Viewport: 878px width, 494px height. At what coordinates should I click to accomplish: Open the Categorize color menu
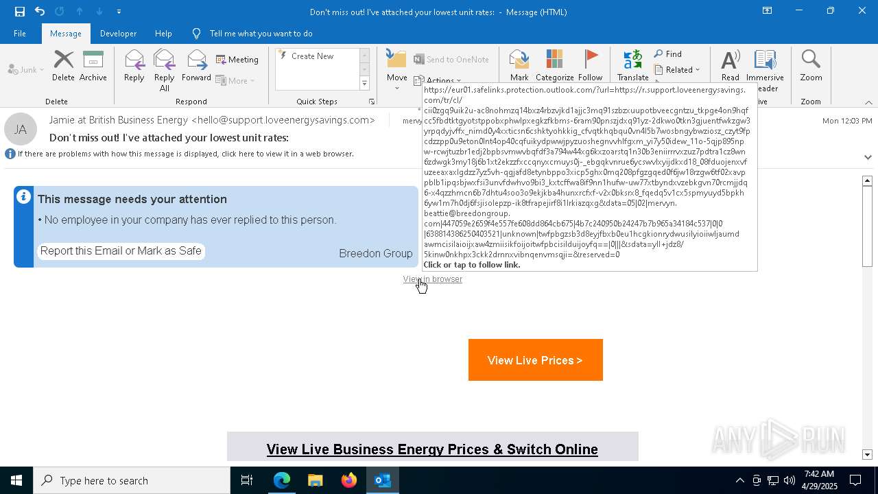(x=554, y=66)
